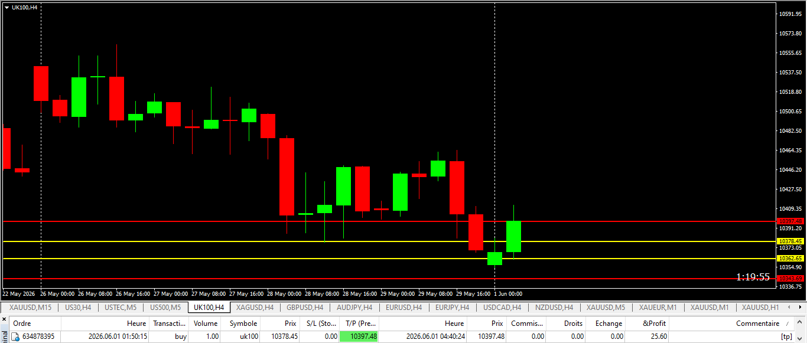
Task: Show the USDCAD,H4 chart tab
Action: tap(502, 307)
